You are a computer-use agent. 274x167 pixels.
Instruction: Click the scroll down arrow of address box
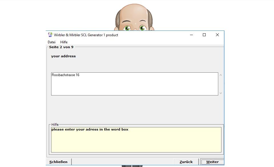221,93
